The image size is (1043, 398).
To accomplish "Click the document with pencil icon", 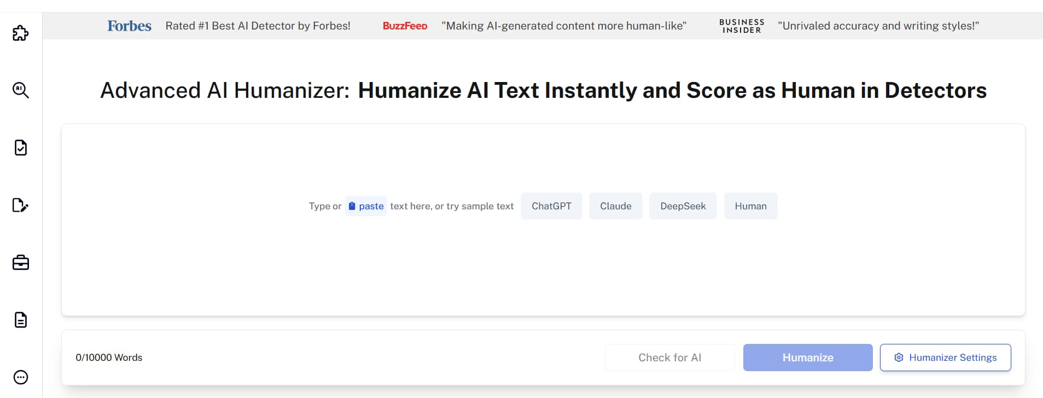I will [x=21, y=205].
